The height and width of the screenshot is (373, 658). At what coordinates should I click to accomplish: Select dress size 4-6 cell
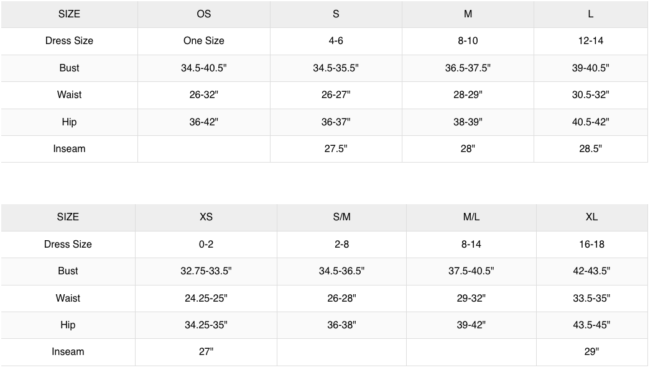pos(336,41)
